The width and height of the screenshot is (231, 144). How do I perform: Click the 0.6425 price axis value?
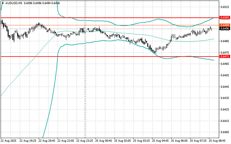pyautogui.click(x=225, y=109)
